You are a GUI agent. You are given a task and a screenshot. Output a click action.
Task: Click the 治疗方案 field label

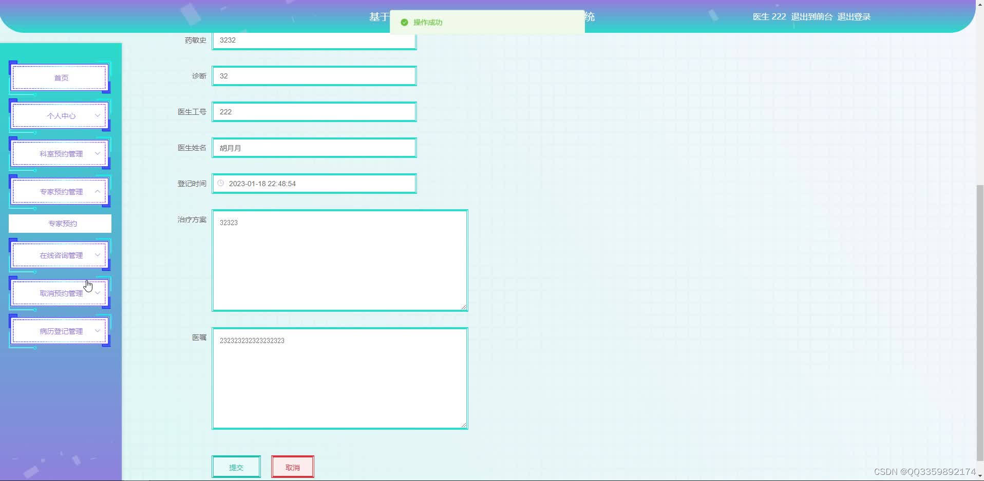tap(192, 219)
